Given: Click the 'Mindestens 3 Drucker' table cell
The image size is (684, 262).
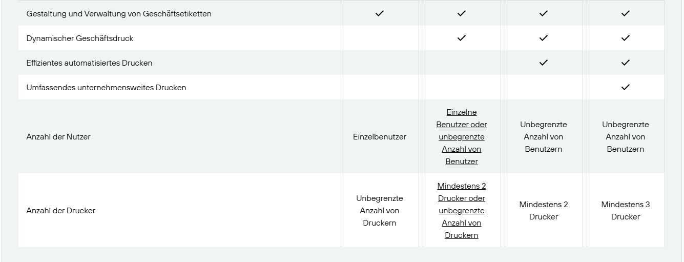Looking at the screenshot, I should [x=626, y=211].
